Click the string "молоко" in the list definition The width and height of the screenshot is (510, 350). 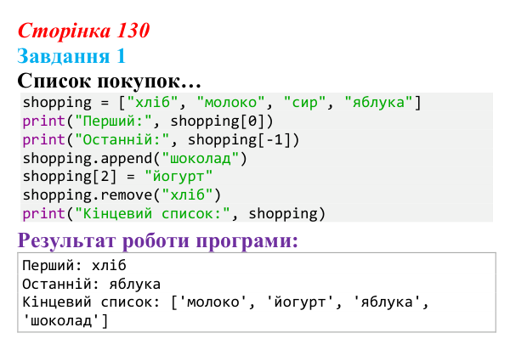(230, 103)
